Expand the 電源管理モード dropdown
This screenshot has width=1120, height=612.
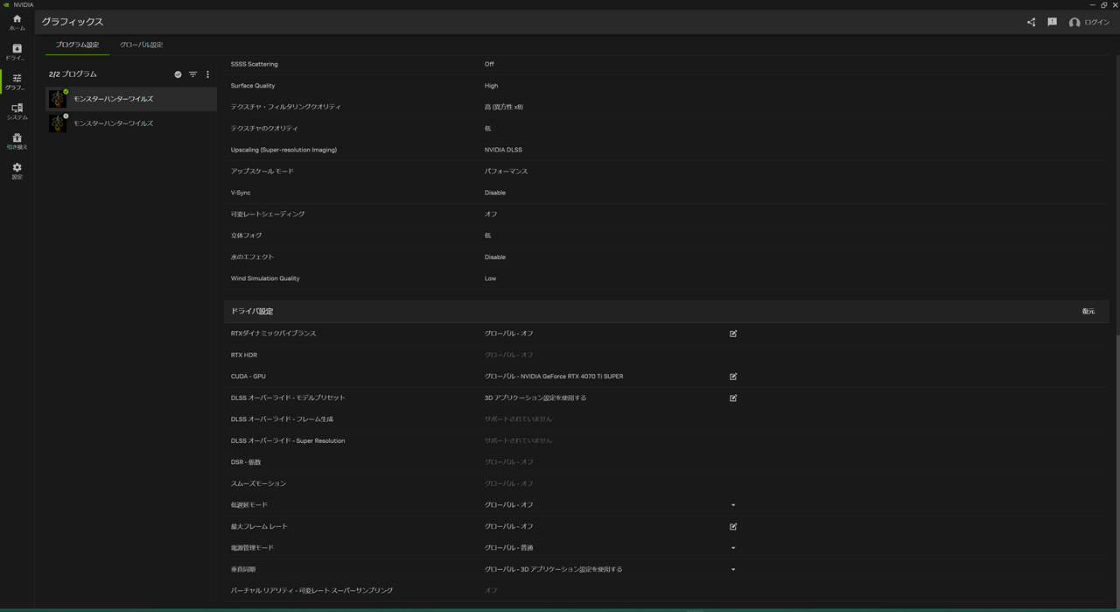pos(732,547)
